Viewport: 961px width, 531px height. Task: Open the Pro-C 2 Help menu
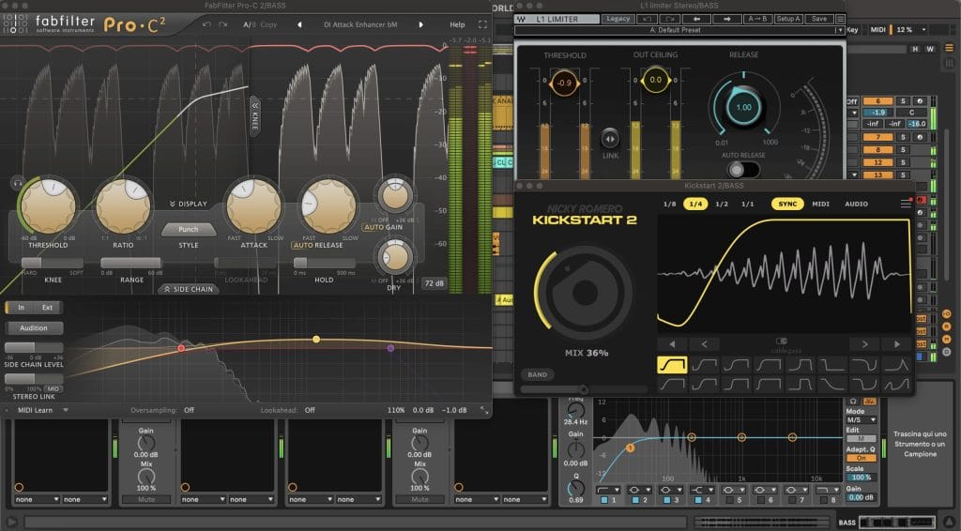457,24
